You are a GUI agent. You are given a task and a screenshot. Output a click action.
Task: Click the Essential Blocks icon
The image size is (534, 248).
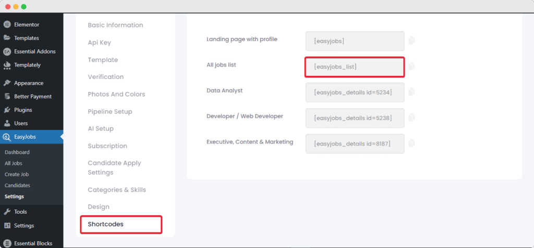click(7, 243)
